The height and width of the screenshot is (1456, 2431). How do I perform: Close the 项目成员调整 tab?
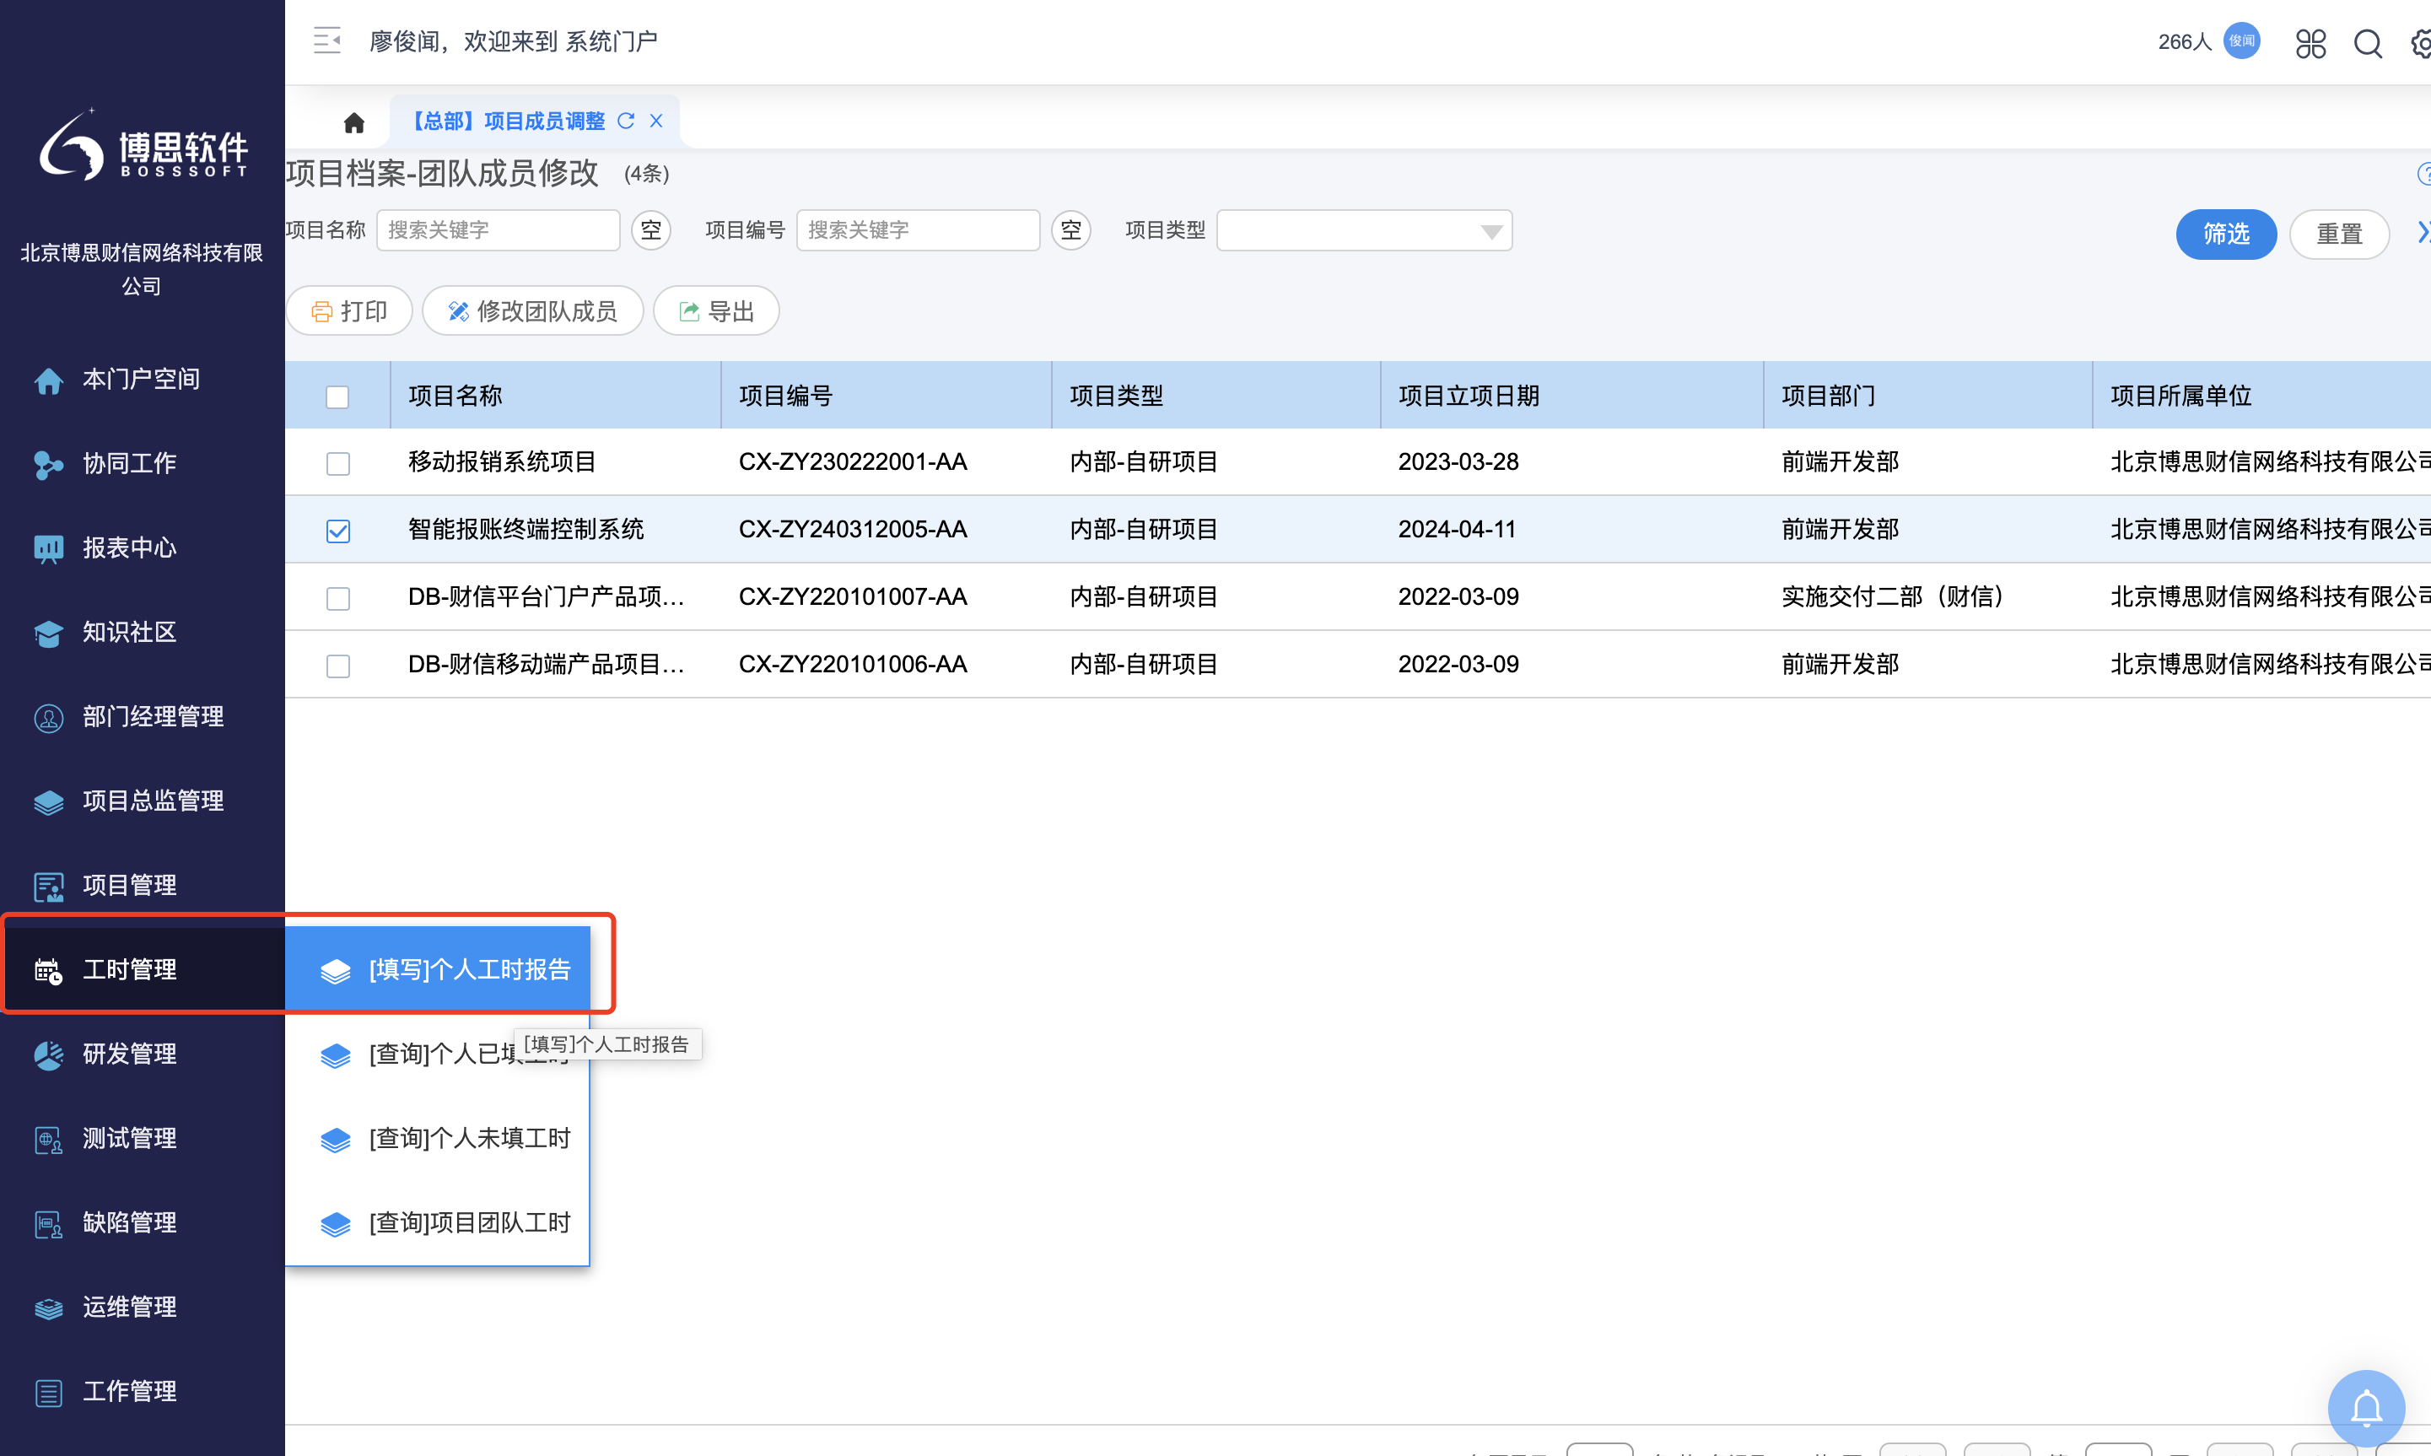[656, 121]
